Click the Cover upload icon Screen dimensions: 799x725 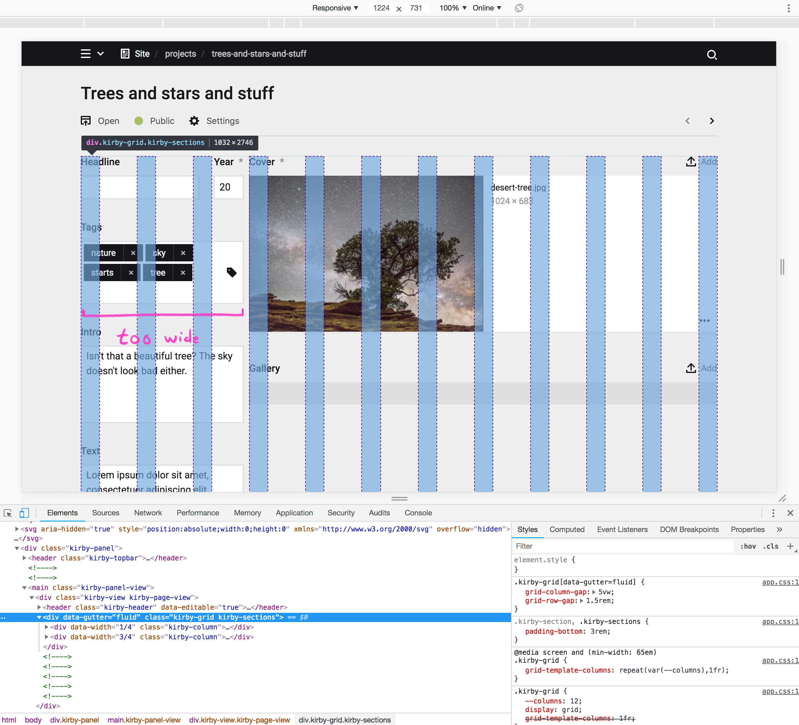point(691,162)
